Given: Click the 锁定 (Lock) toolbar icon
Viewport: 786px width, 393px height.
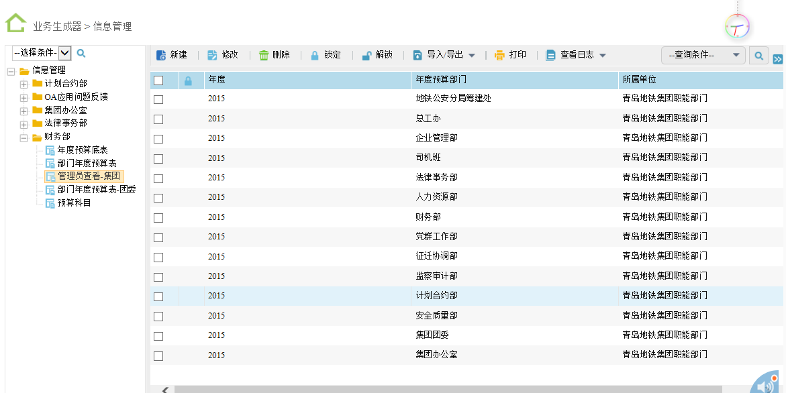Looking at the screenshot, I should click(x=315, y=55).
